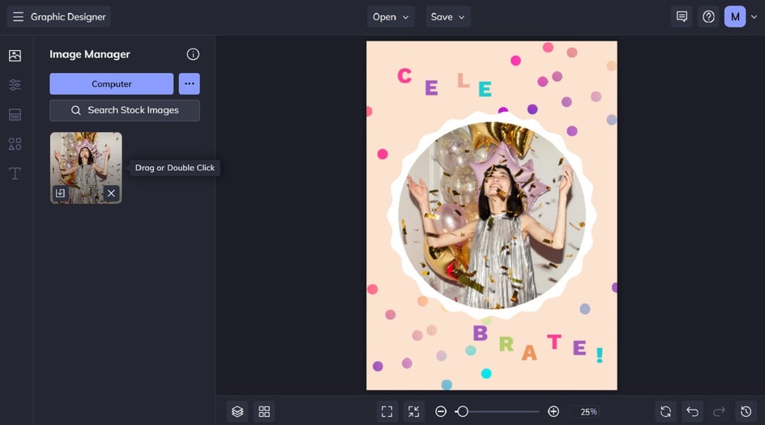Zoom in with the plus button
The width and height of the screenshot is (765, 425).
point(553,412)
